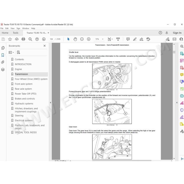Open the zoom percentage dropdown
This screenshot has width=184, height=184.
pos(103,39)
